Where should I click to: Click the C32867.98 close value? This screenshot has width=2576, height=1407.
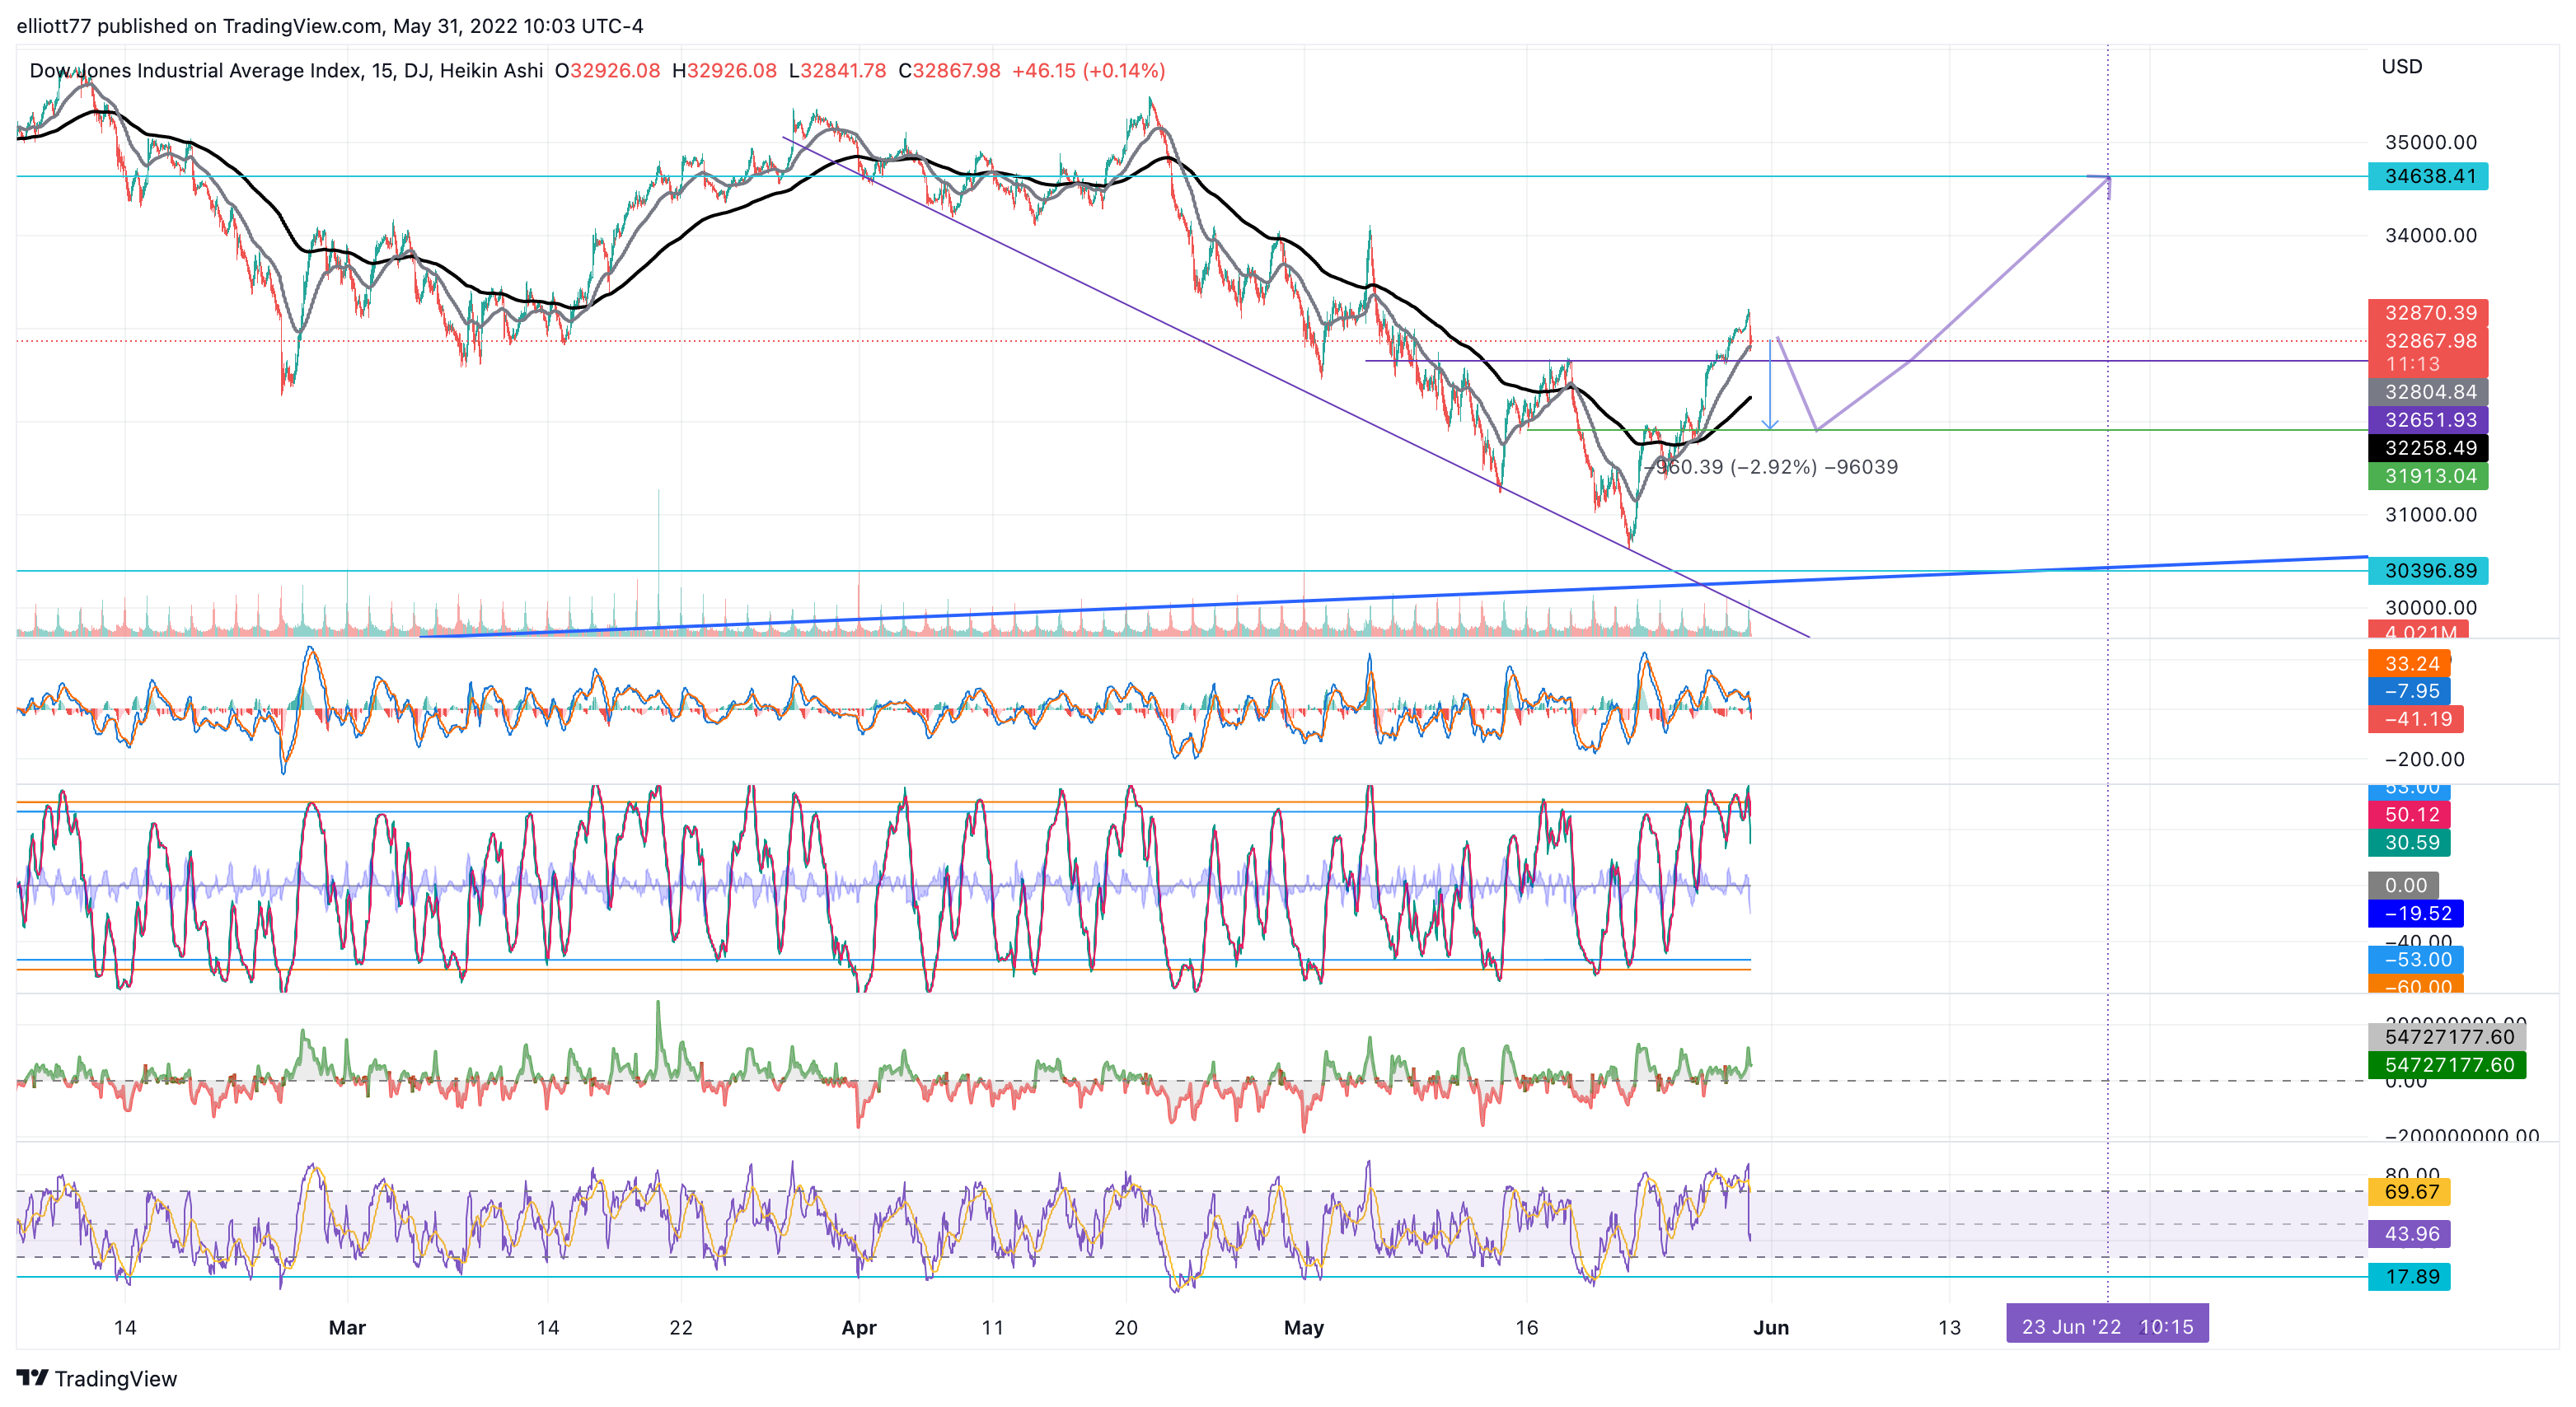pyautogui.click(x=949, y=71)
